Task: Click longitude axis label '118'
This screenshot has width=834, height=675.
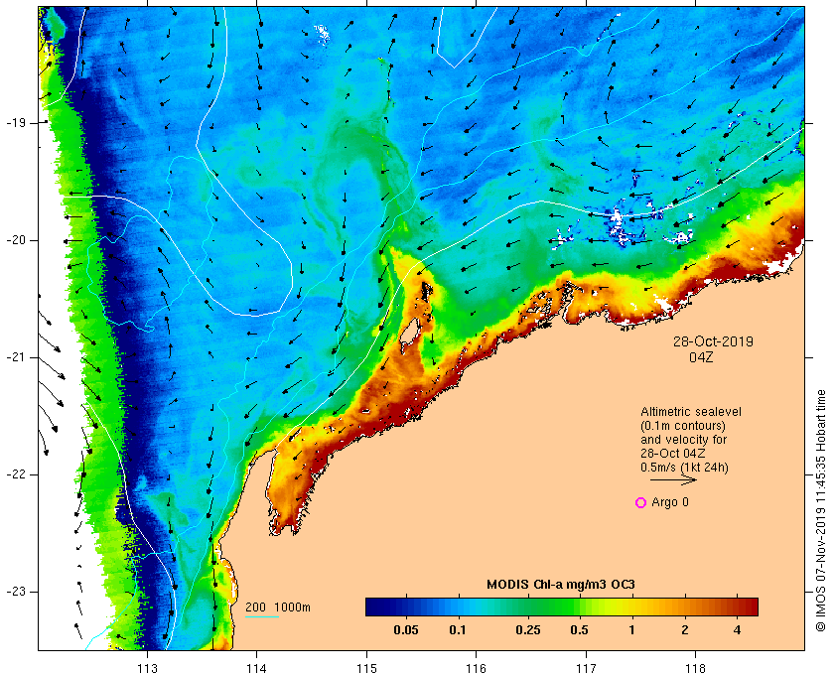Action: [696, 668]
